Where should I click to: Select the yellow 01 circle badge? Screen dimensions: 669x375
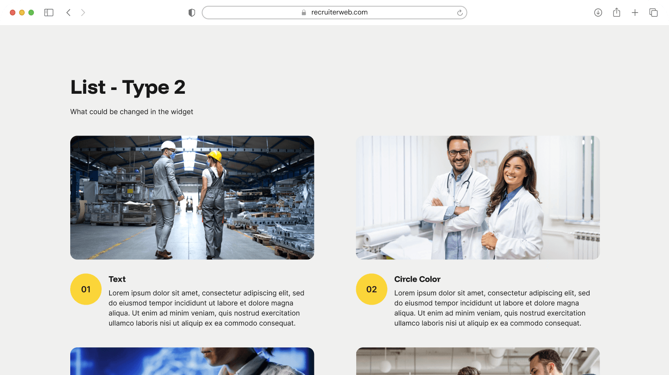(x=86, y=289)
